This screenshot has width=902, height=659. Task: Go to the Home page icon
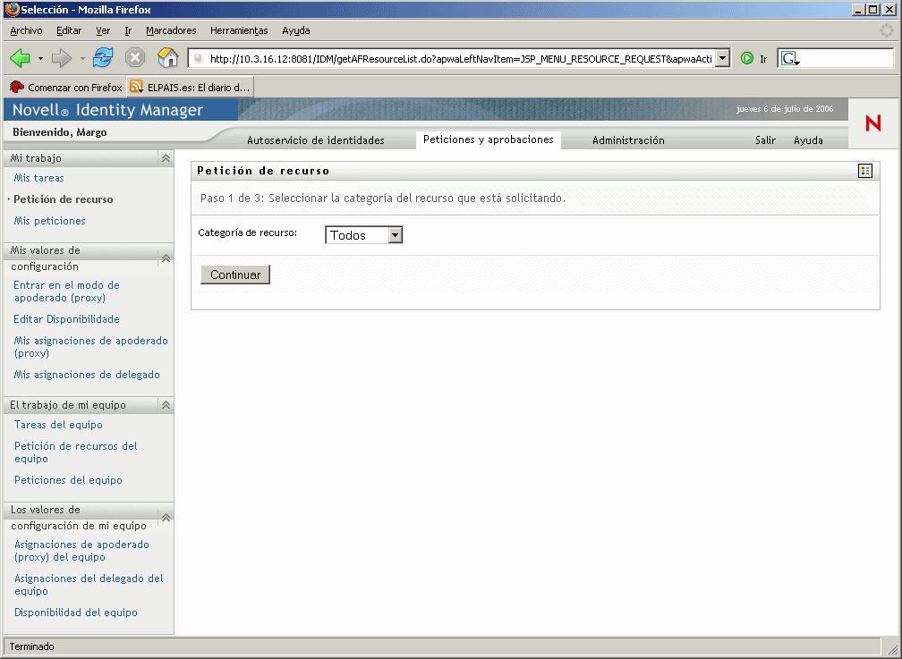pyautogui.click(x=167, y=57)
